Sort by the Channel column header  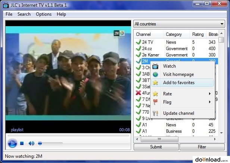point(149,34)
